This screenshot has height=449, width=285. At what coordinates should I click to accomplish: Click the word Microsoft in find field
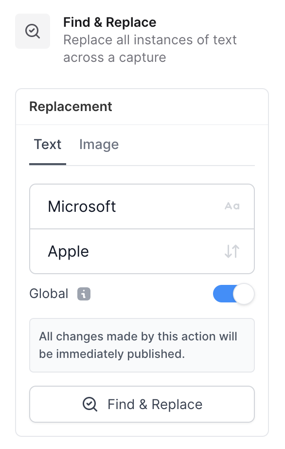pyautogui.click(x=82, y=206)
